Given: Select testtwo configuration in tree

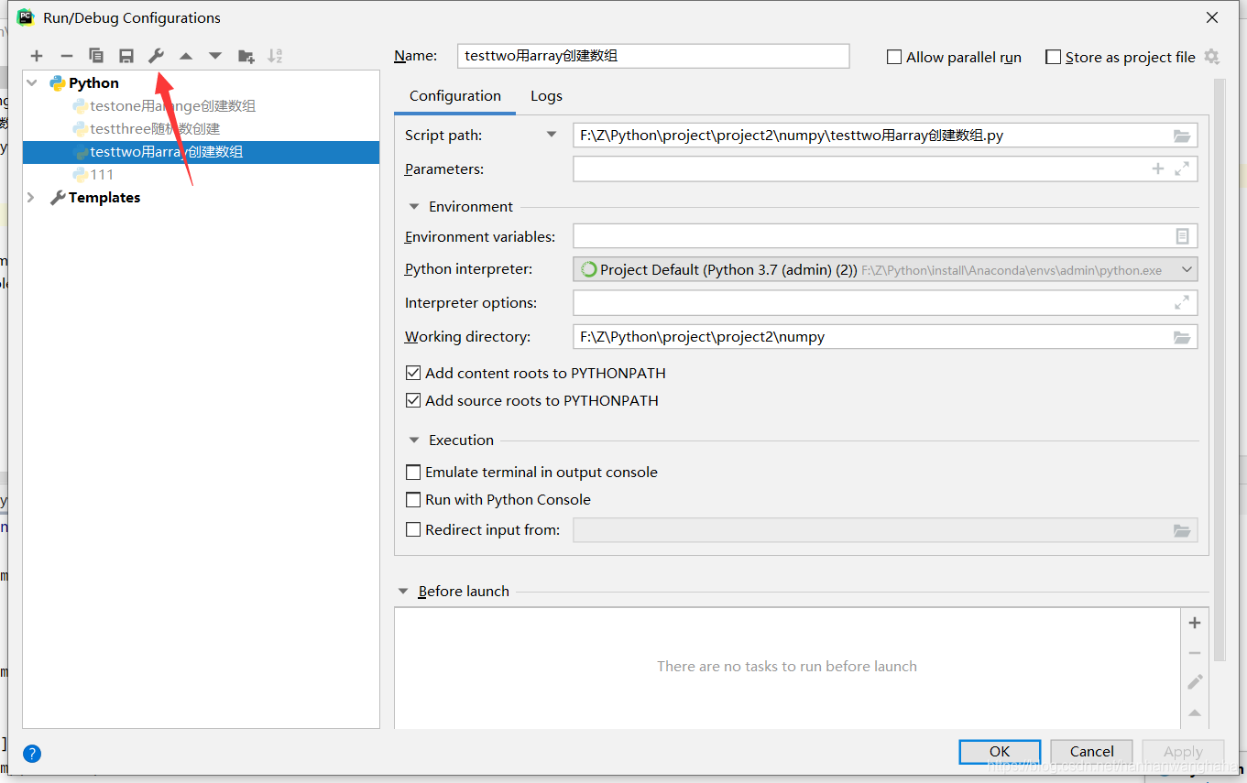Looking at the screenshot, I should coord(201,151).
